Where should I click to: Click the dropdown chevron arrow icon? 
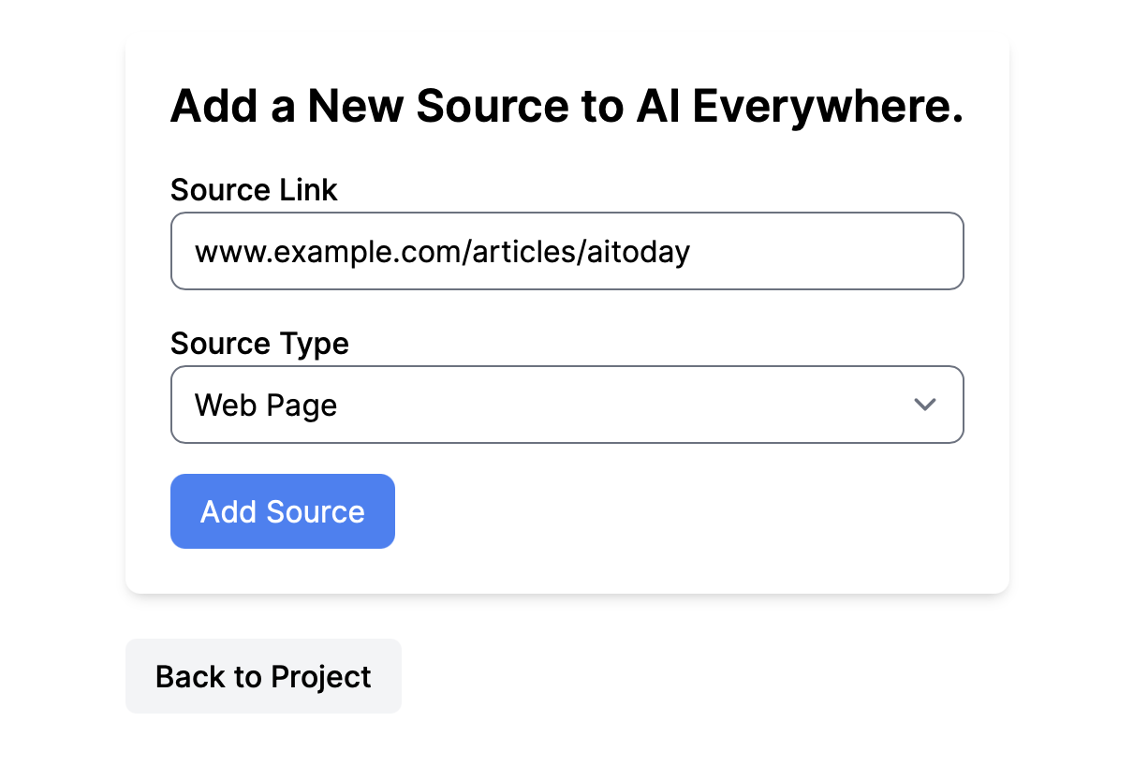(924, 405)
